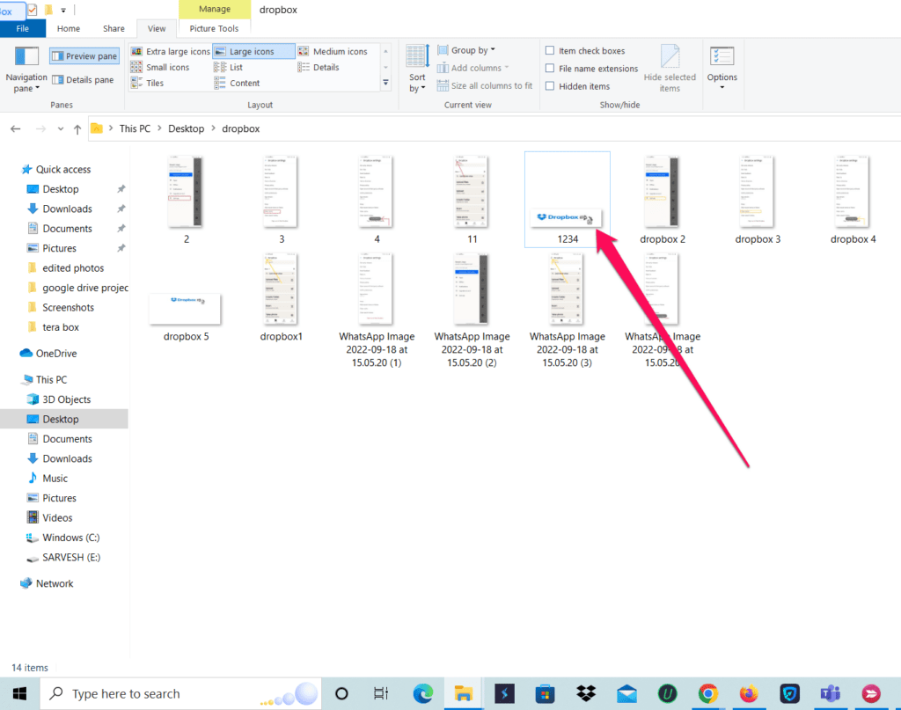Toggle the Details pane

pyautogui.click(x=84, y=79)
